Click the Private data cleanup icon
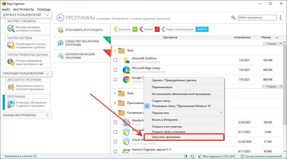The height and width of the screenshot is (159, 287). point(11,62)
